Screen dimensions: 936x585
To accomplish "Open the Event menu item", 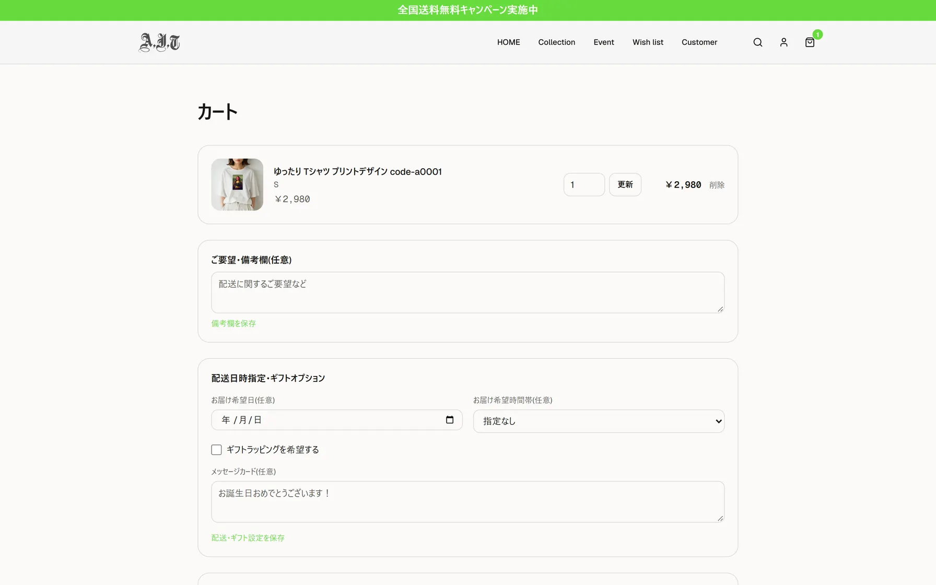I will click(x=604, y=42).
